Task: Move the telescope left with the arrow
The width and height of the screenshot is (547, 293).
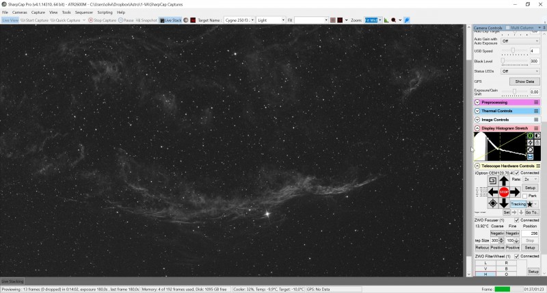Action: pyautogui.click(x=492, y=192)
